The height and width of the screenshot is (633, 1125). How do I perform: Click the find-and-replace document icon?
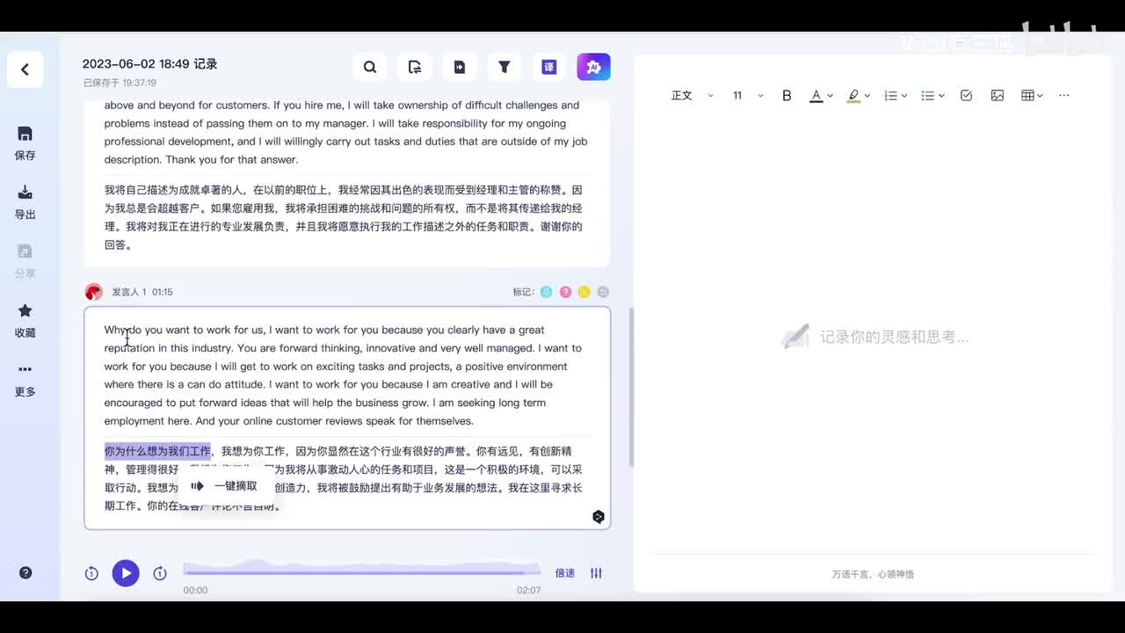(x=415, y=67)
